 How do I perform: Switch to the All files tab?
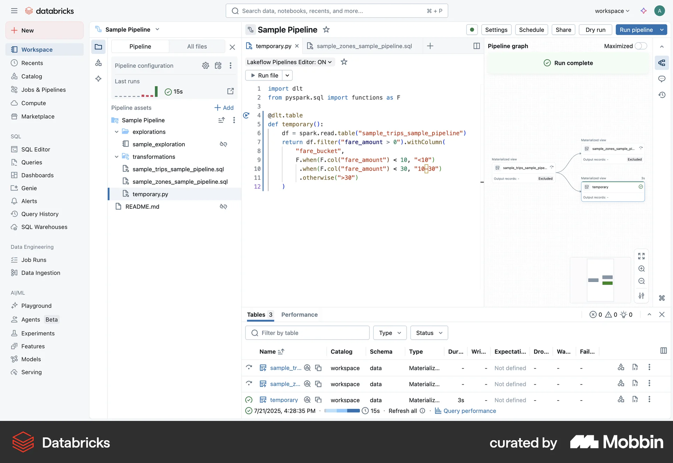click(x=197, y=46)
